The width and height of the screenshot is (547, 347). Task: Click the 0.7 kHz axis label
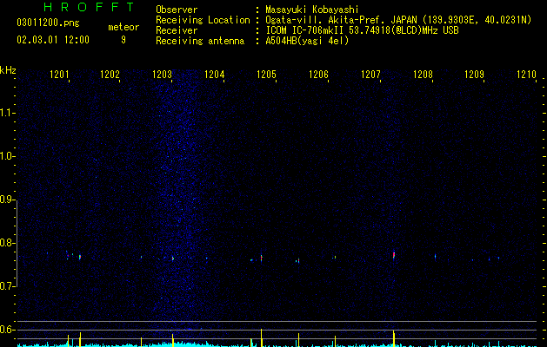(x=7, y=286)
